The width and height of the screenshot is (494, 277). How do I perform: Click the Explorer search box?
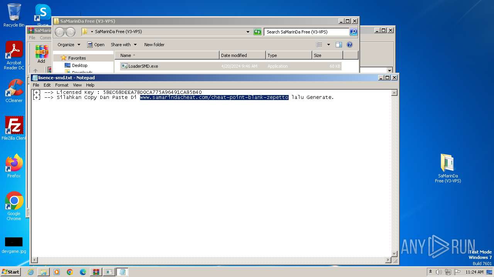point(306,32)
